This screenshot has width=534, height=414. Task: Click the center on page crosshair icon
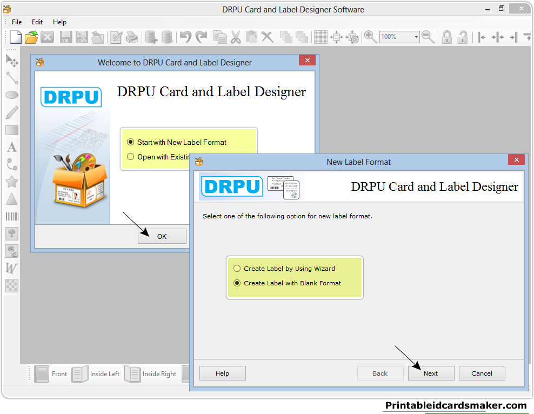tap(337, 37)
